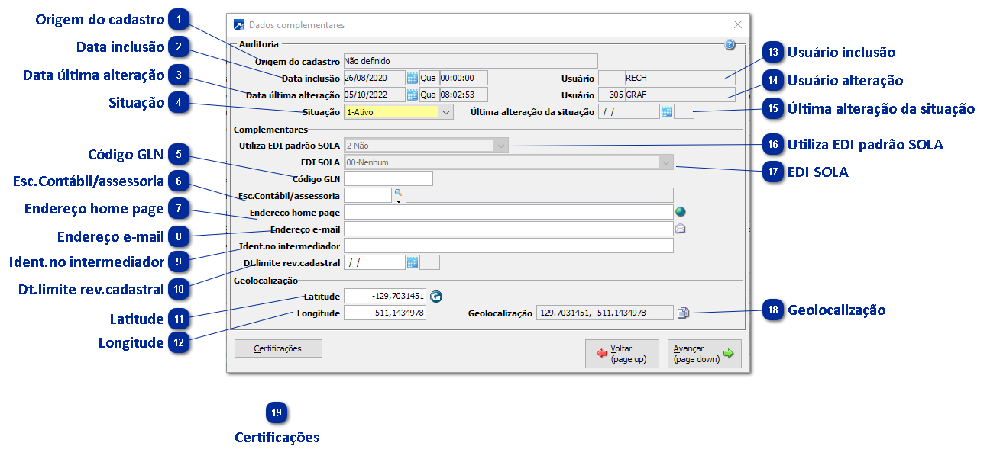Screen dimensions: 987x459
Task: Expand Utiliza EDI padrão SOLA dropdown
Action: [x=501, y=146]
